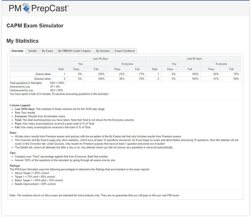The height and width of the screenshot is (217, 251).
Task: Open the Exam Feedback tab
Action: point(125,51)
